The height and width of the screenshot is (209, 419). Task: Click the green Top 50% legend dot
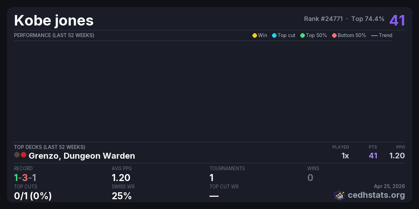click(x=302, y=35)
